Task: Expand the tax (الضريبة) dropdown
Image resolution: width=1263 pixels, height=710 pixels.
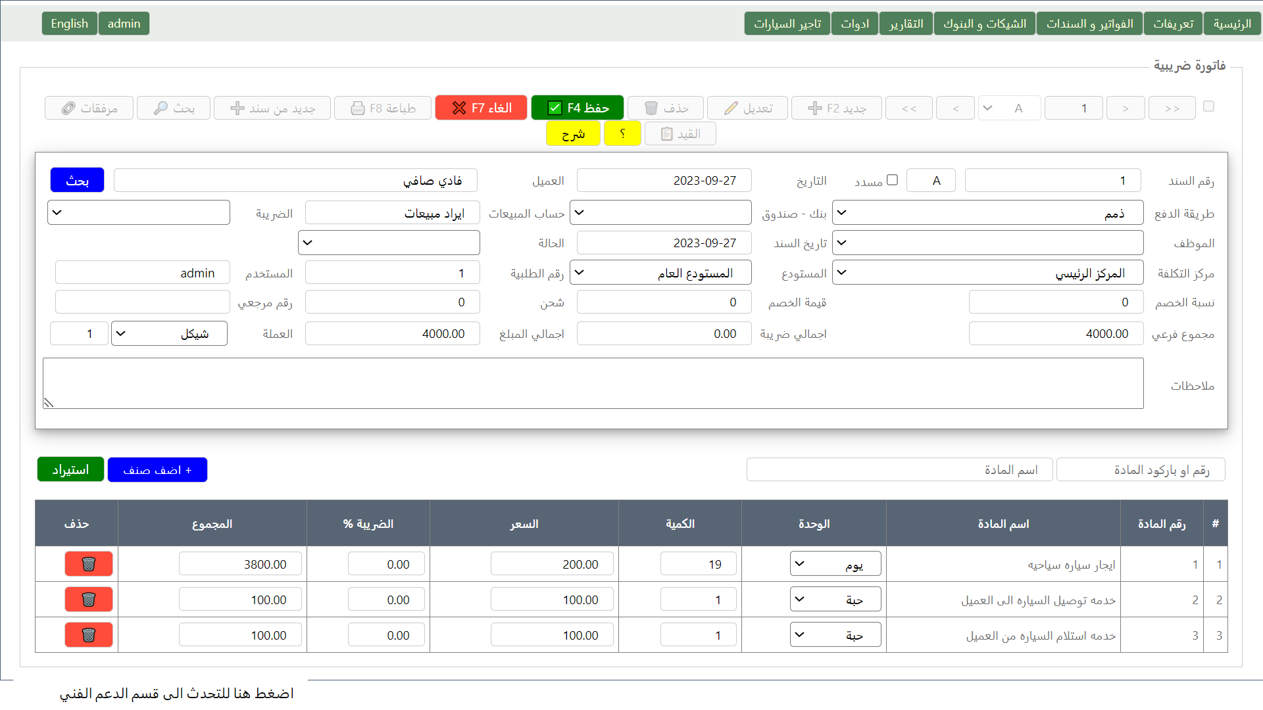Action: [x=138, y=212]
